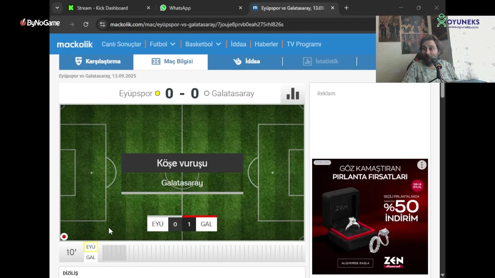View site information icon in address bar
Image resolution: width=495 pixels, height=278 pixels.
click(x=102, y=24)
